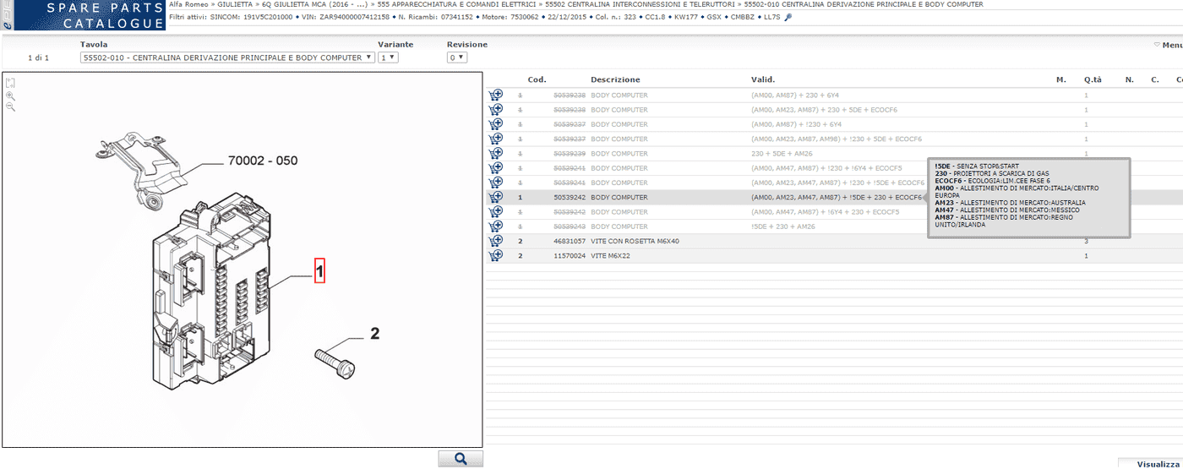
Task: Add 50539239 body computer to cart
Action: click(496, 153)
